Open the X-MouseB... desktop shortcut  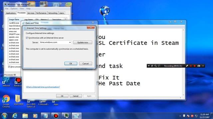pos(44,103)
